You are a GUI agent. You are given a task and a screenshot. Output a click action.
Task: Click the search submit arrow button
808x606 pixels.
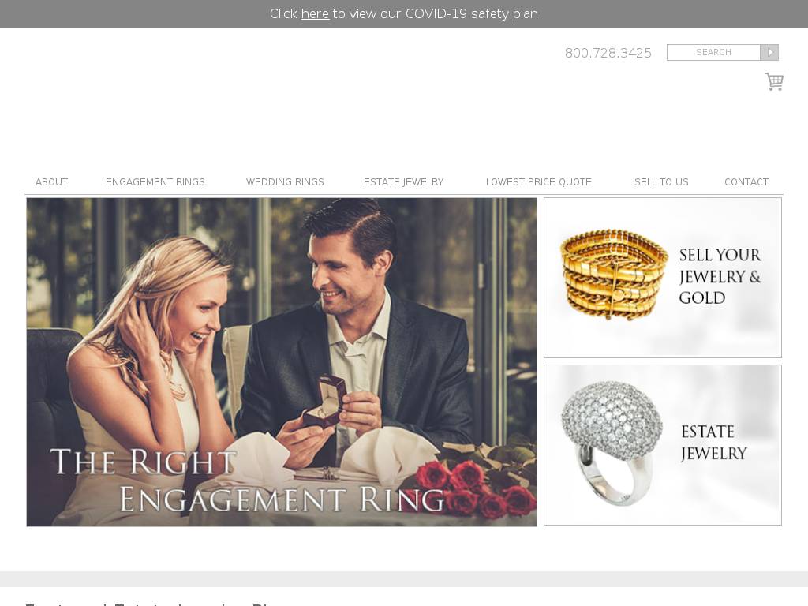769,53
